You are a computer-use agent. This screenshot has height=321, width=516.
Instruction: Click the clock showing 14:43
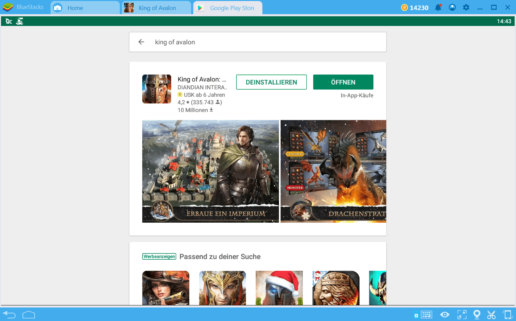(504, 21)
